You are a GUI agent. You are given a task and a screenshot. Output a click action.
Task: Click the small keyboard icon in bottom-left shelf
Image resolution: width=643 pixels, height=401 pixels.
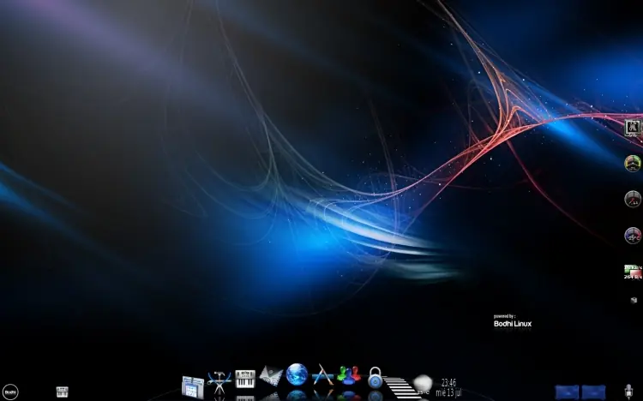[62, 392]
